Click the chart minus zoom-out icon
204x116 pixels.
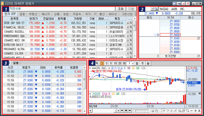(x=191, y=111)
